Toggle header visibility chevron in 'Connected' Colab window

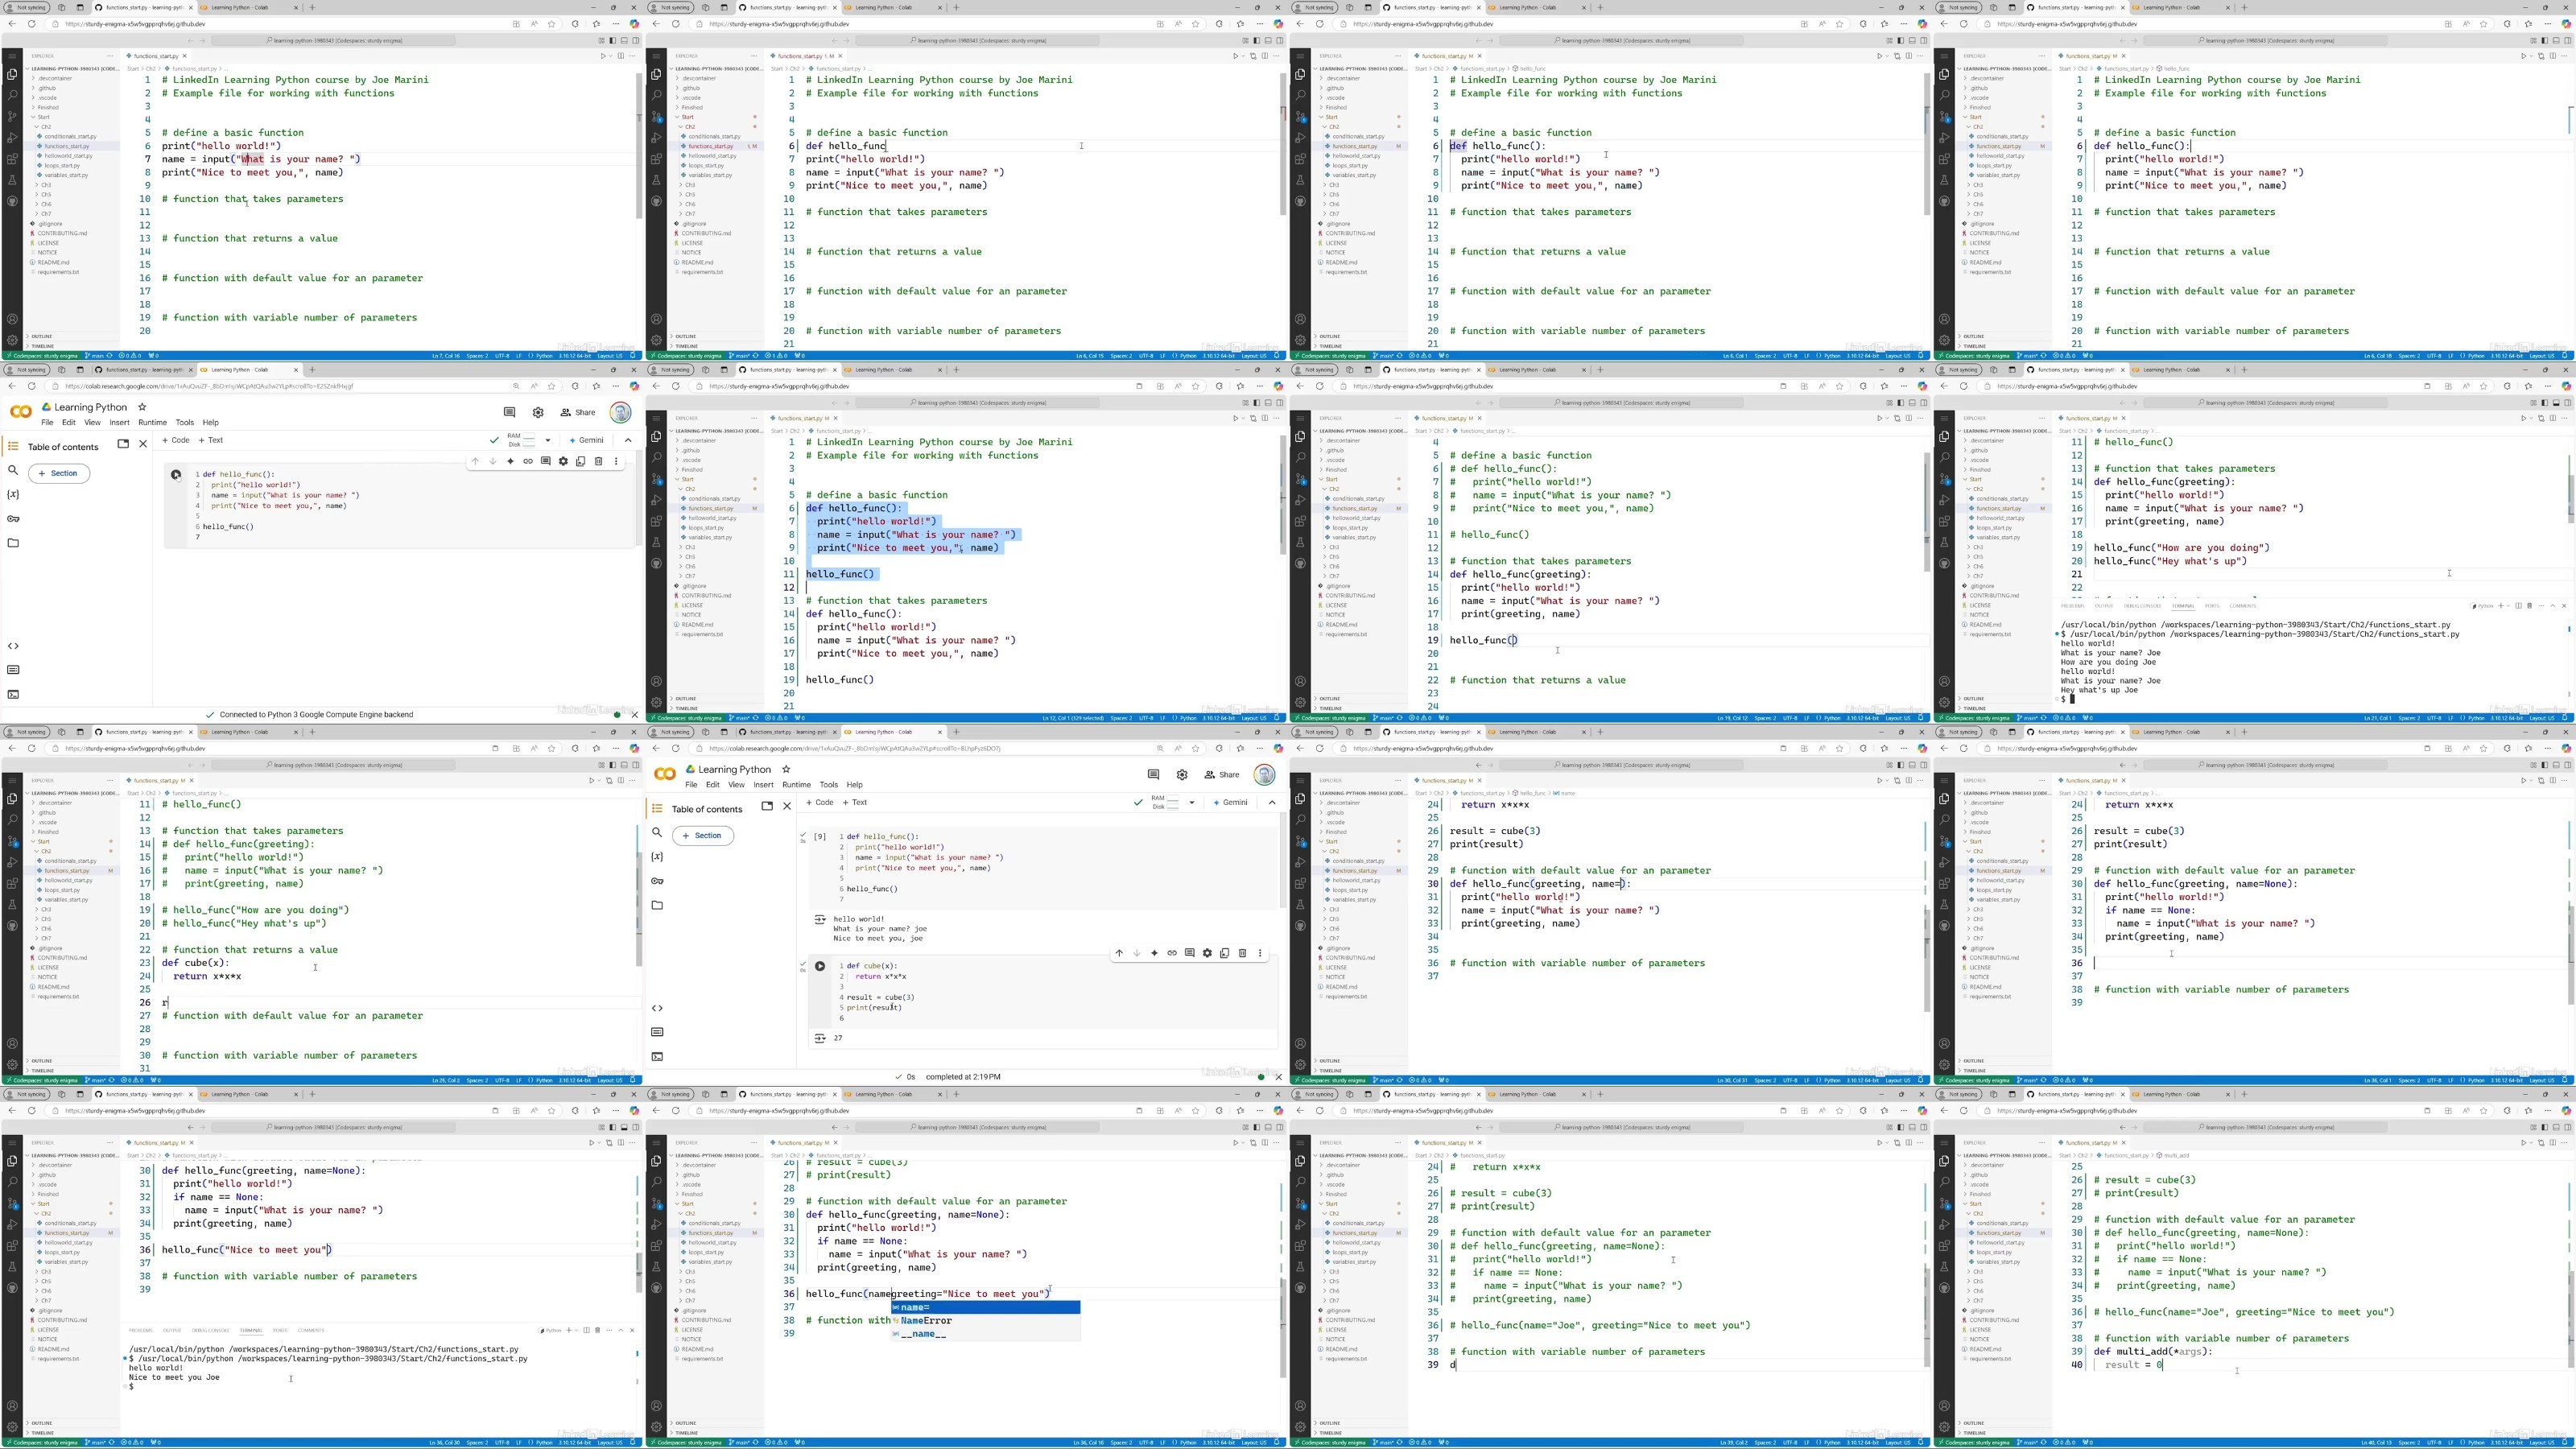(628, 440)
